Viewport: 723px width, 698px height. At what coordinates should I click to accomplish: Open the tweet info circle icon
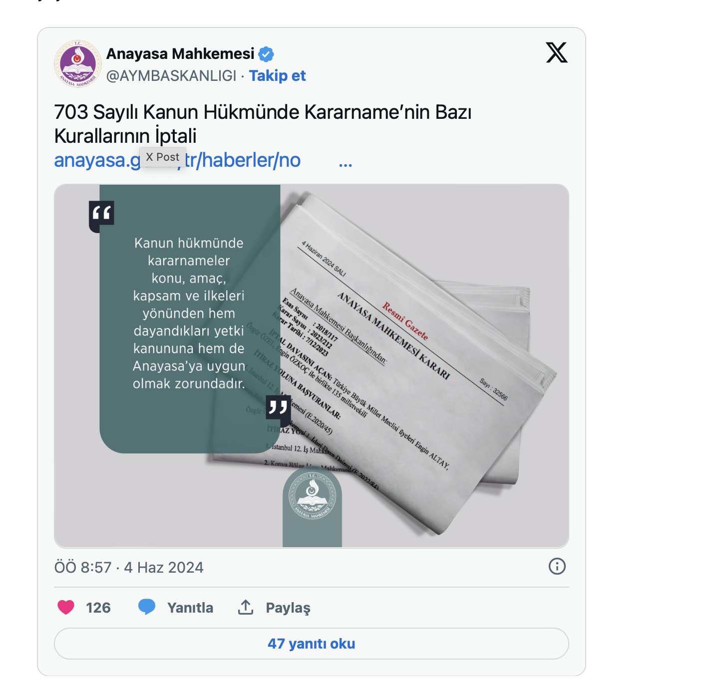pyautogui.click(x=557, y=566)
